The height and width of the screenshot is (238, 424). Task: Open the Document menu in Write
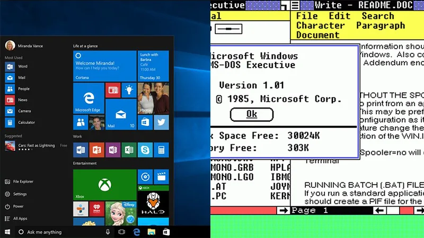click(317, 35)
